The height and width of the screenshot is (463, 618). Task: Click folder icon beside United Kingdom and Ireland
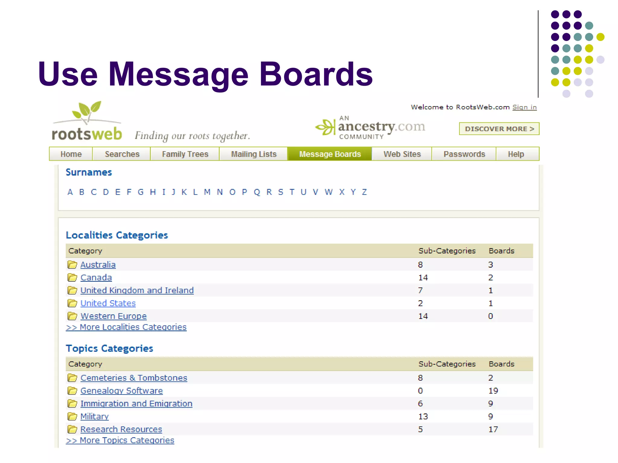click(x=72, y=290)
